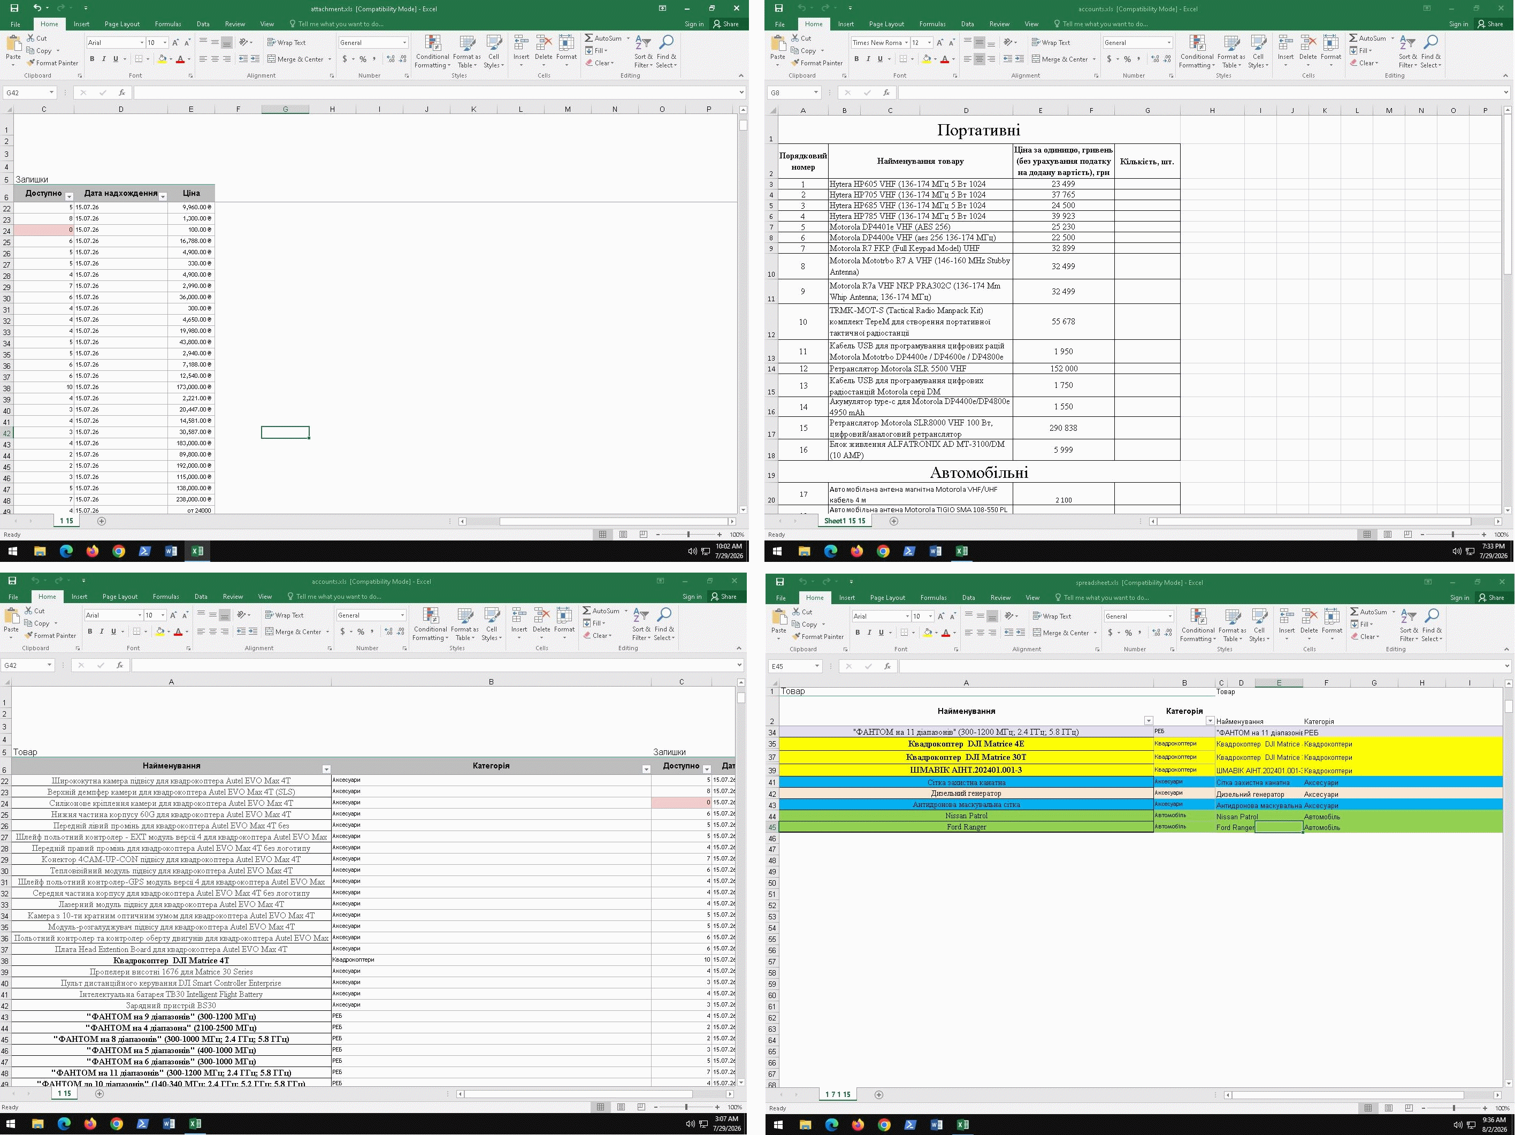This screenshot has width=1515, height=1135.
Task: Open Найменування filter dropdown in bottom-left accounts.xls
Action: click(x=326, y=770)
